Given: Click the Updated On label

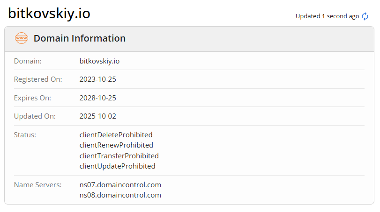Looking at the screenshot, I should click(x=35, y=116).
